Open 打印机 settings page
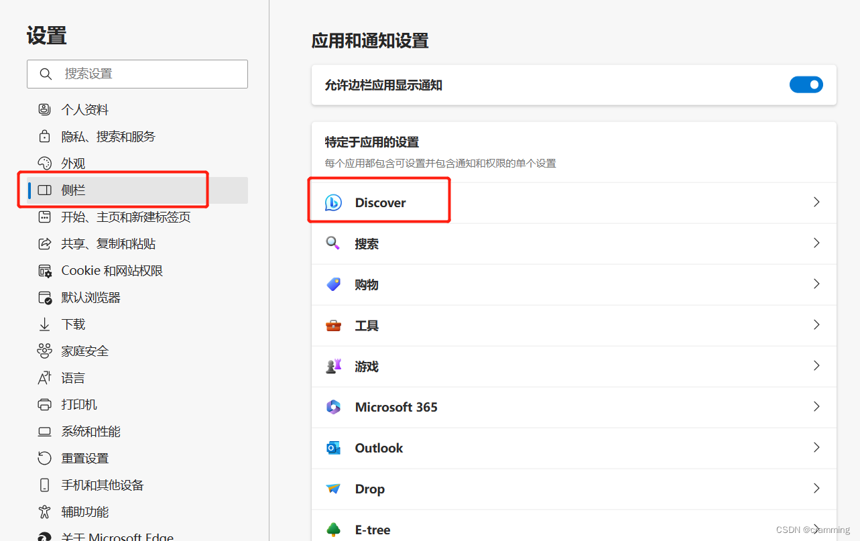Screen dimensions: 860x541 (x=137, y=405)
